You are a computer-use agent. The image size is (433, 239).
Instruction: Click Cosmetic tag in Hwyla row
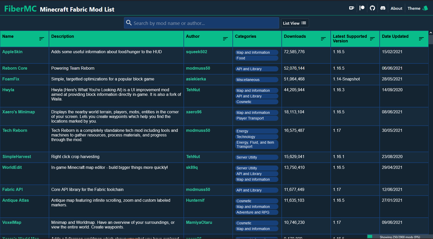pyautogui.click(x=256, y=102)
